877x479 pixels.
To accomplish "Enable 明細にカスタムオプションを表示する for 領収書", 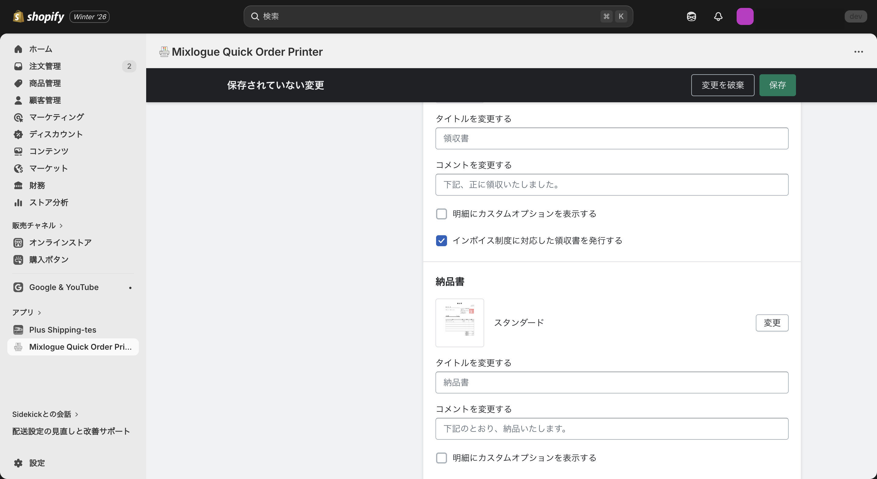I will tap(441, 214).
